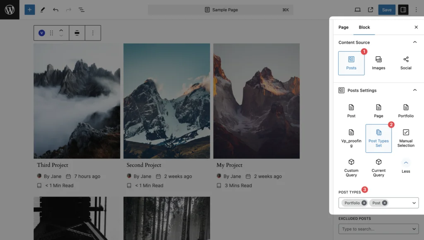Image resolution: width=424 pixels, height=240 pixels.
Task: Open the top bar options kebab menu
Action: tap(416, 10)
